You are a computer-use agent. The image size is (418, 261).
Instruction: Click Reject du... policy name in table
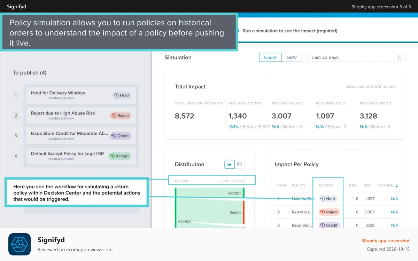[302, 212]
